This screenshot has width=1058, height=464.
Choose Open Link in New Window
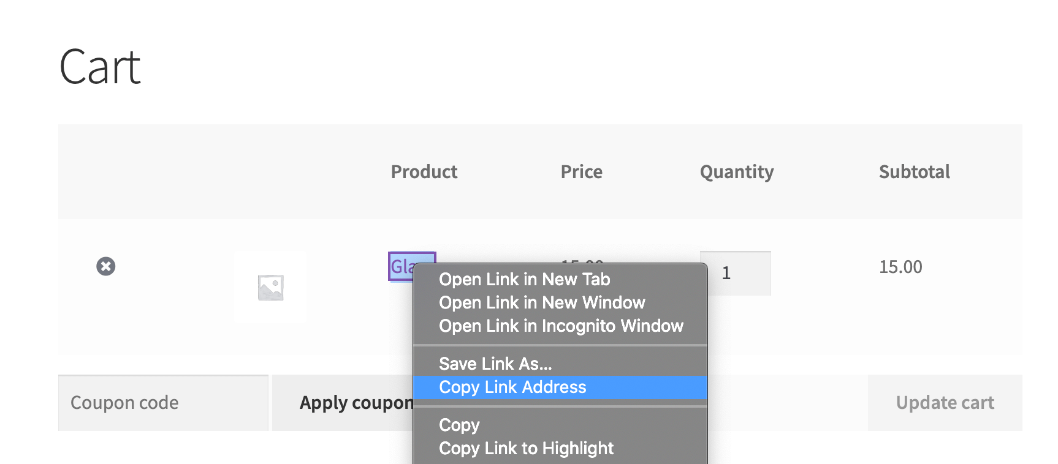tap(542, 302)
